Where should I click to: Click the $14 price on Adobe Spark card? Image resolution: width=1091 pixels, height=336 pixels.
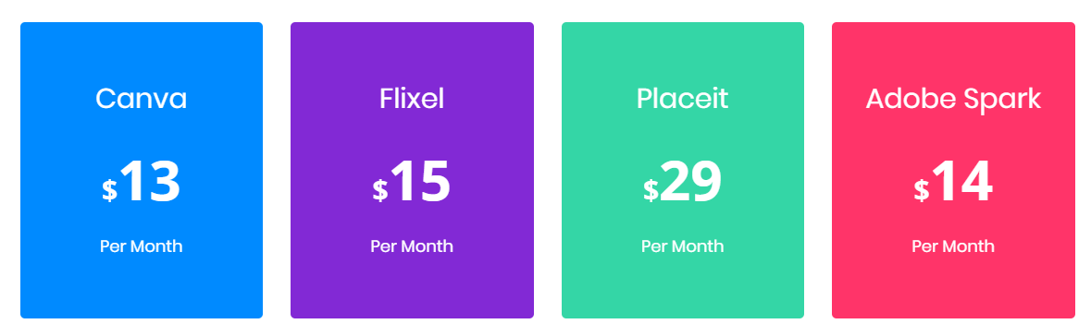pos(953,182)
